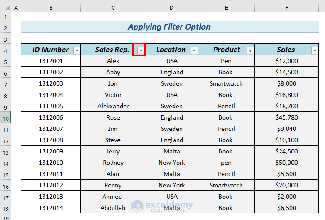Screen dimensions: 325x220
Task: Select row 4 header
Action: (x=5, y=50)
